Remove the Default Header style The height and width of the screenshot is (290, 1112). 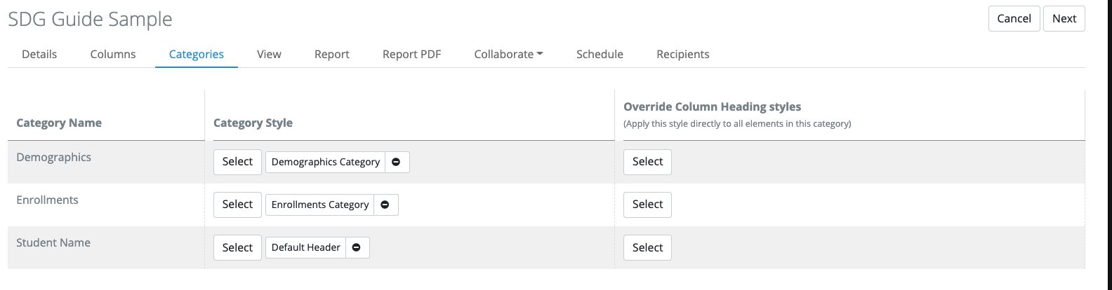click(x=357, y=247)
